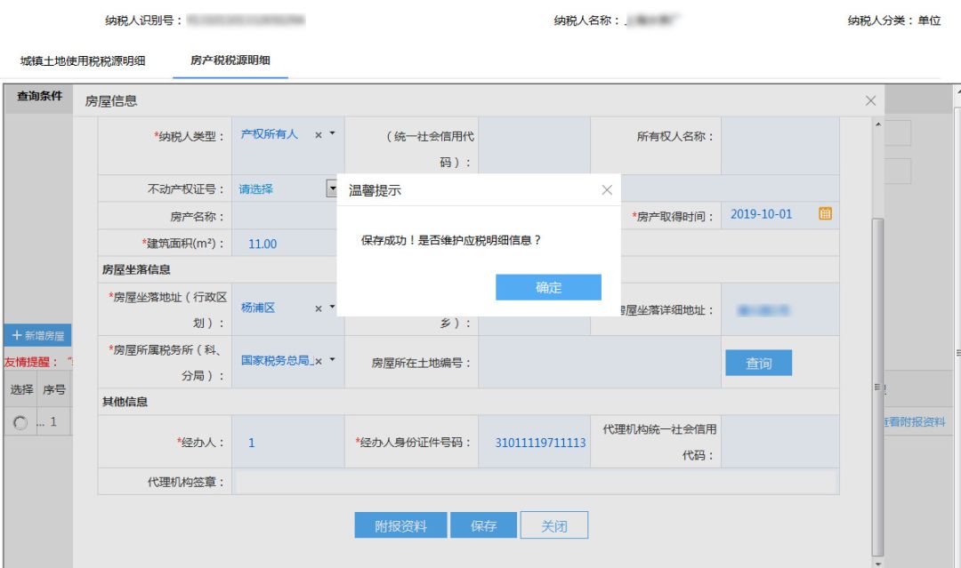961x568 pixels.
Task: Click the 确定 button in the dialog
Action: coord(548,287)
